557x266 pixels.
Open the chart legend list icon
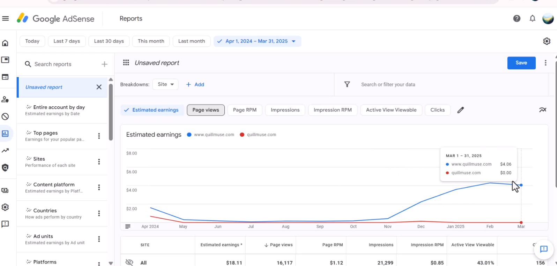pyautogui.click(x=128, y=227)
